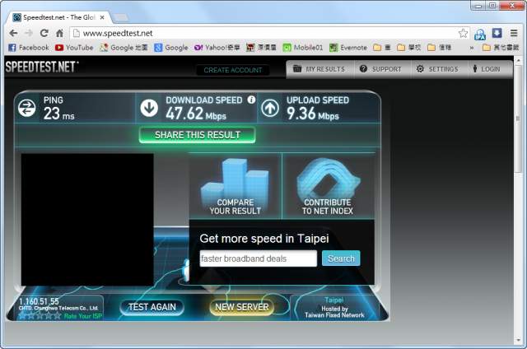This screenshot has height=349, width=527.
Task: Click the Rate Your ISP link
Action: (82, 316)
